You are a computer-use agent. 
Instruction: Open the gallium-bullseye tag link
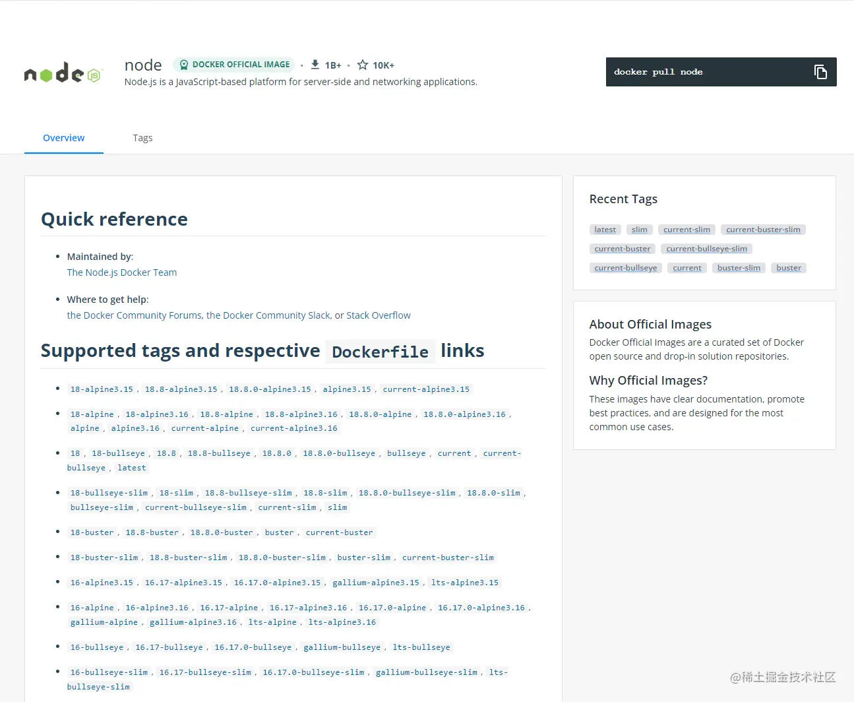pos(342,647)
